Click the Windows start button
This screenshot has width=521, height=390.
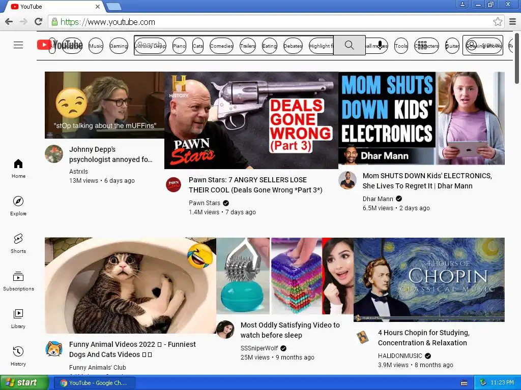point(24,383)
